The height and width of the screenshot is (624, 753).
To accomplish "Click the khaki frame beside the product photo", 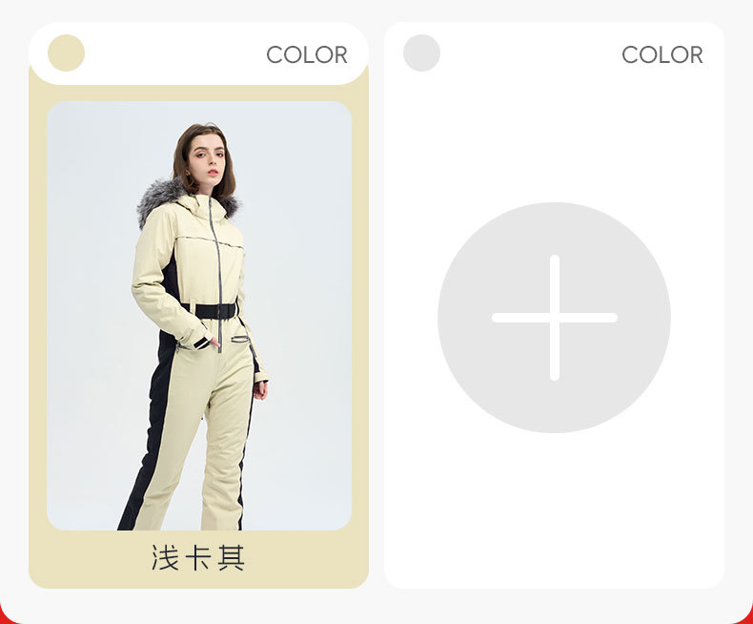I will point(360,316).
